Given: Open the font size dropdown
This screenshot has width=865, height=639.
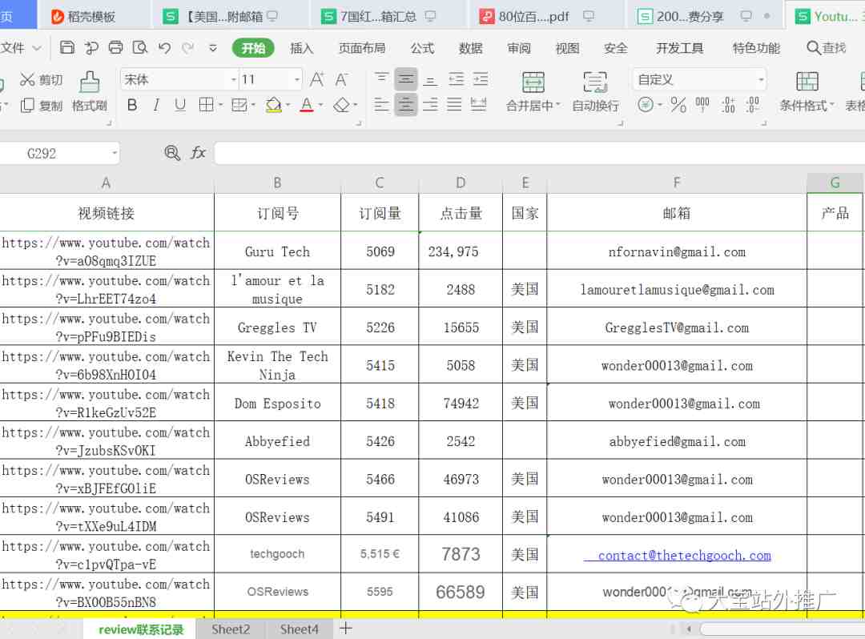Looking at the screenshot, I should click(297, 79).
